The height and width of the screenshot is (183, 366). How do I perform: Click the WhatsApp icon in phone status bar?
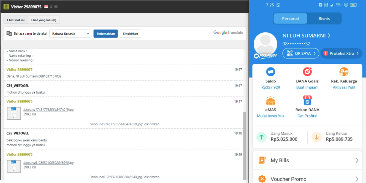pyautogui.click(x=278, y=5)
